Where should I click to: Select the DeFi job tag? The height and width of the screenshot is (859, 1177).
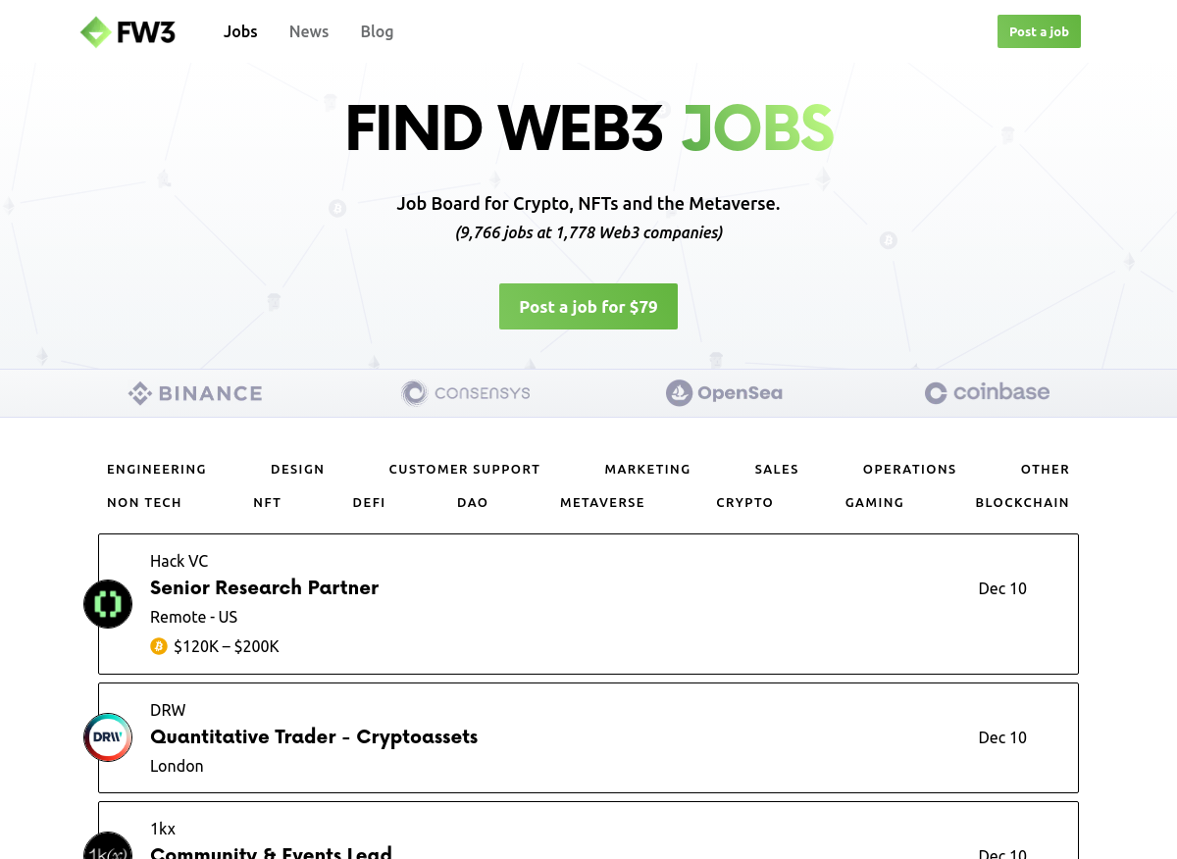(369, 503)
